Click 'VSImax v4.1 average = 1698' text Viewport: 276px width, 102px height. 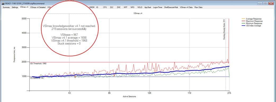pyautogui.click(x=69, y=38)
